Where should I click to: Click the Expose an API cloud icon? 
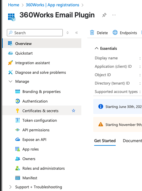pos(18,139)
